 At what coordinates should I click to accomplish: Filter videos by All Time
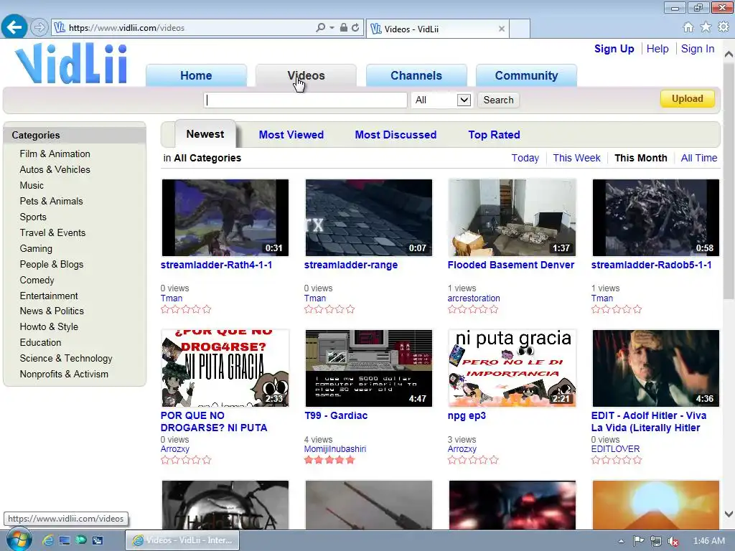pyautogui.click(x=699, y=158)
